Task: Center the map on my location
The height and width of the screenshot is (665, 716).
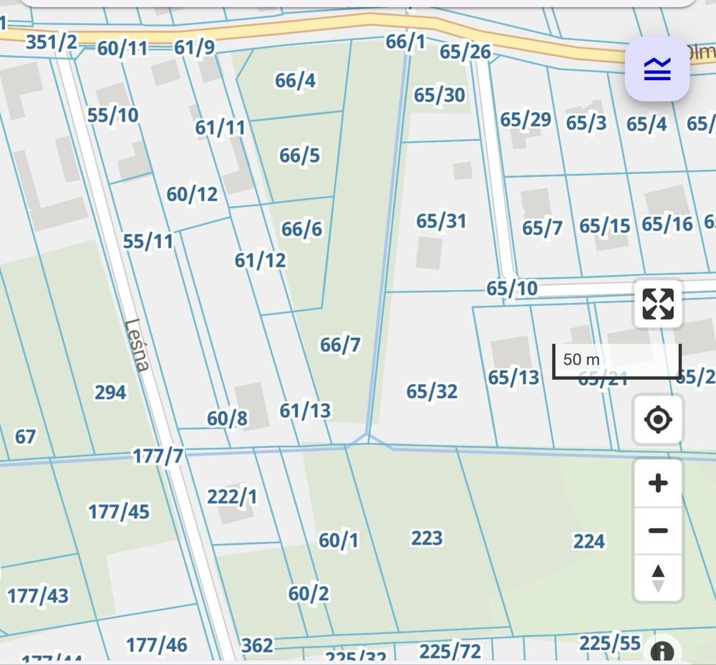Action: [658, 419]
